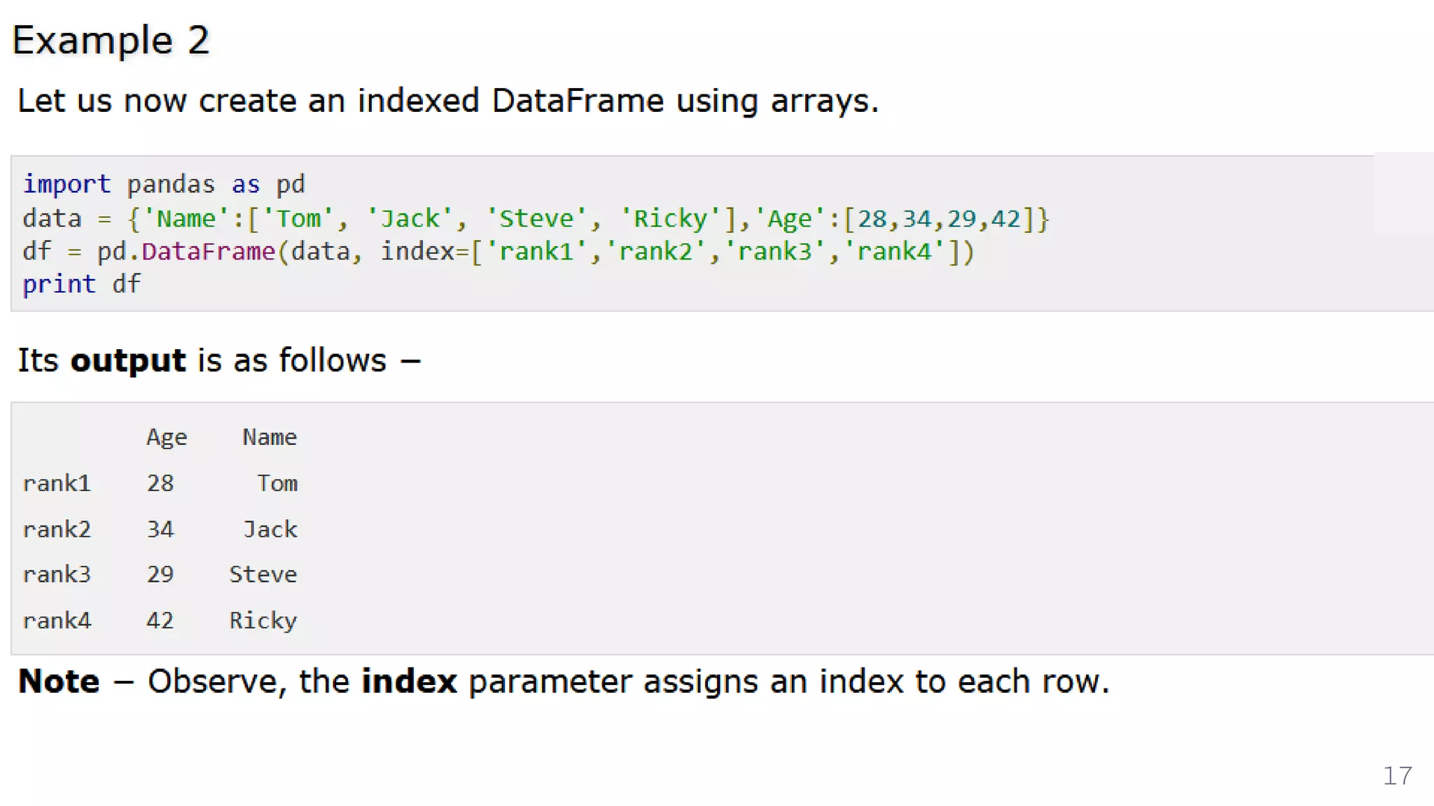
Task: Click the slide number 17
Action: pyautogui.click(x=1398, y=776)
